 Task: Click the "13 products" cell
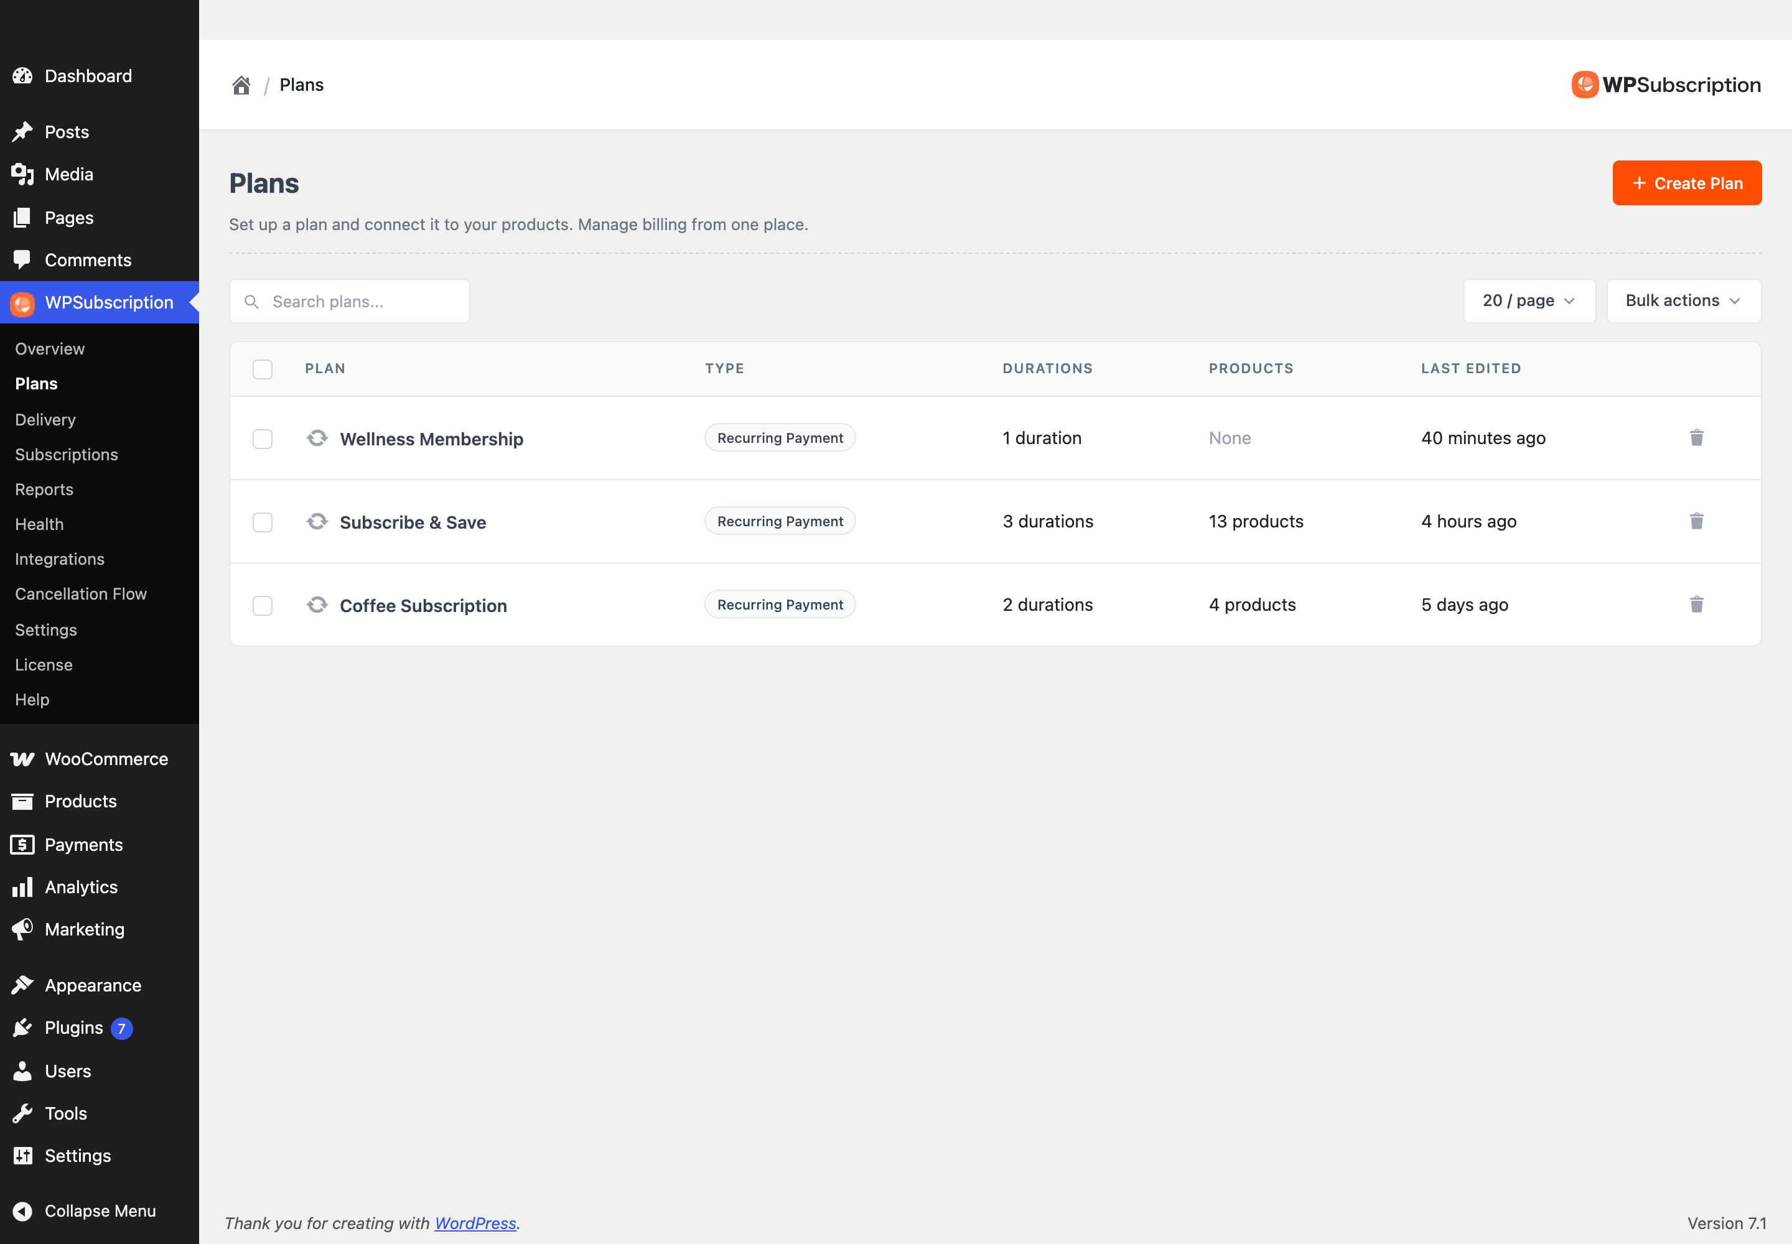pos(1256,521)
